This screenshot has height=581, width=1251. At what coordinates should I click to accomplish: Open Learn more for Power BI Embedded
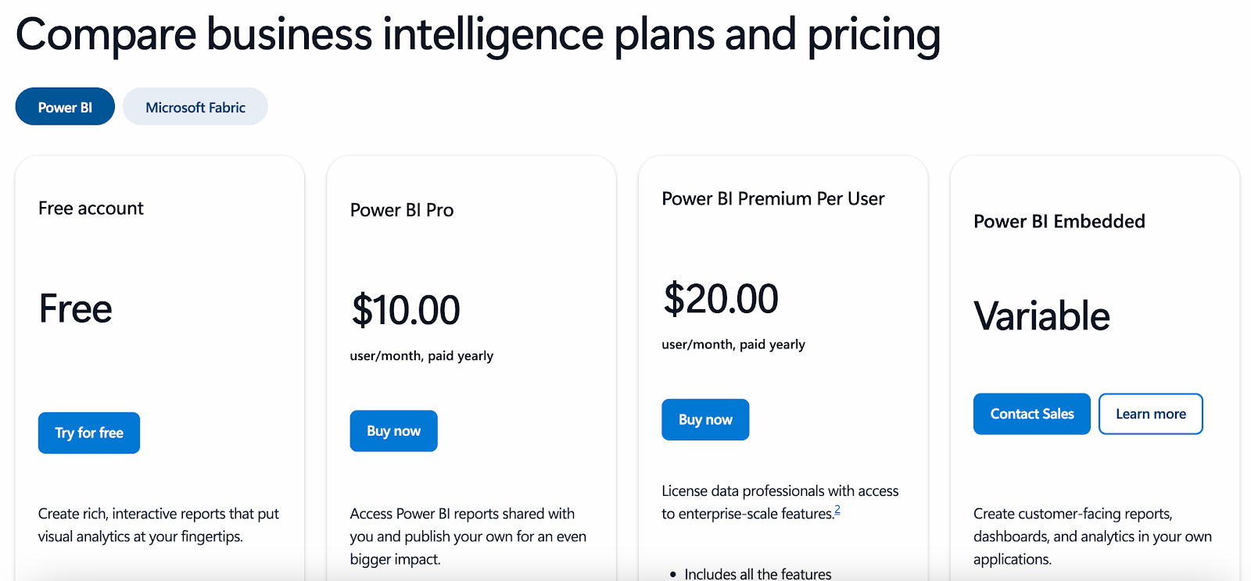click(x=1151, y=414)
